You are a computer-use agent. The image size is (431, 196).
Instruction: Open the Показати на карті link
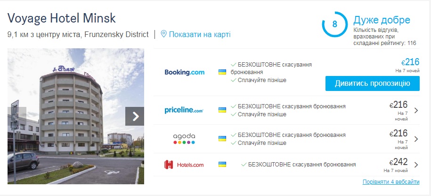point(200,34)
